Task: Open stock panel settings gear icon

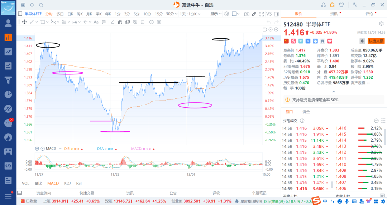Action: click(x=381, y=24)
